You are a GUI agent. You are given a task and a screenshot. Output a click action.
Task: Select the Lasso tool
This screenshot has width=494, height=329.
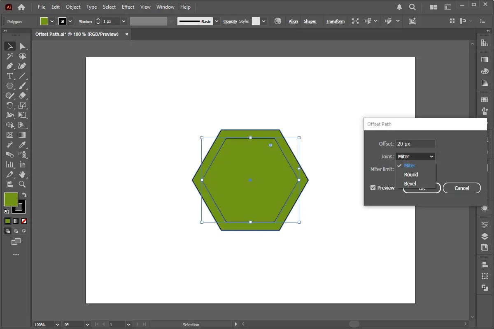click(23, 56)
